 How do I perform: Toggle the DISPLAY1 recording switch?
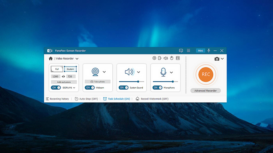tap(56, 88)
